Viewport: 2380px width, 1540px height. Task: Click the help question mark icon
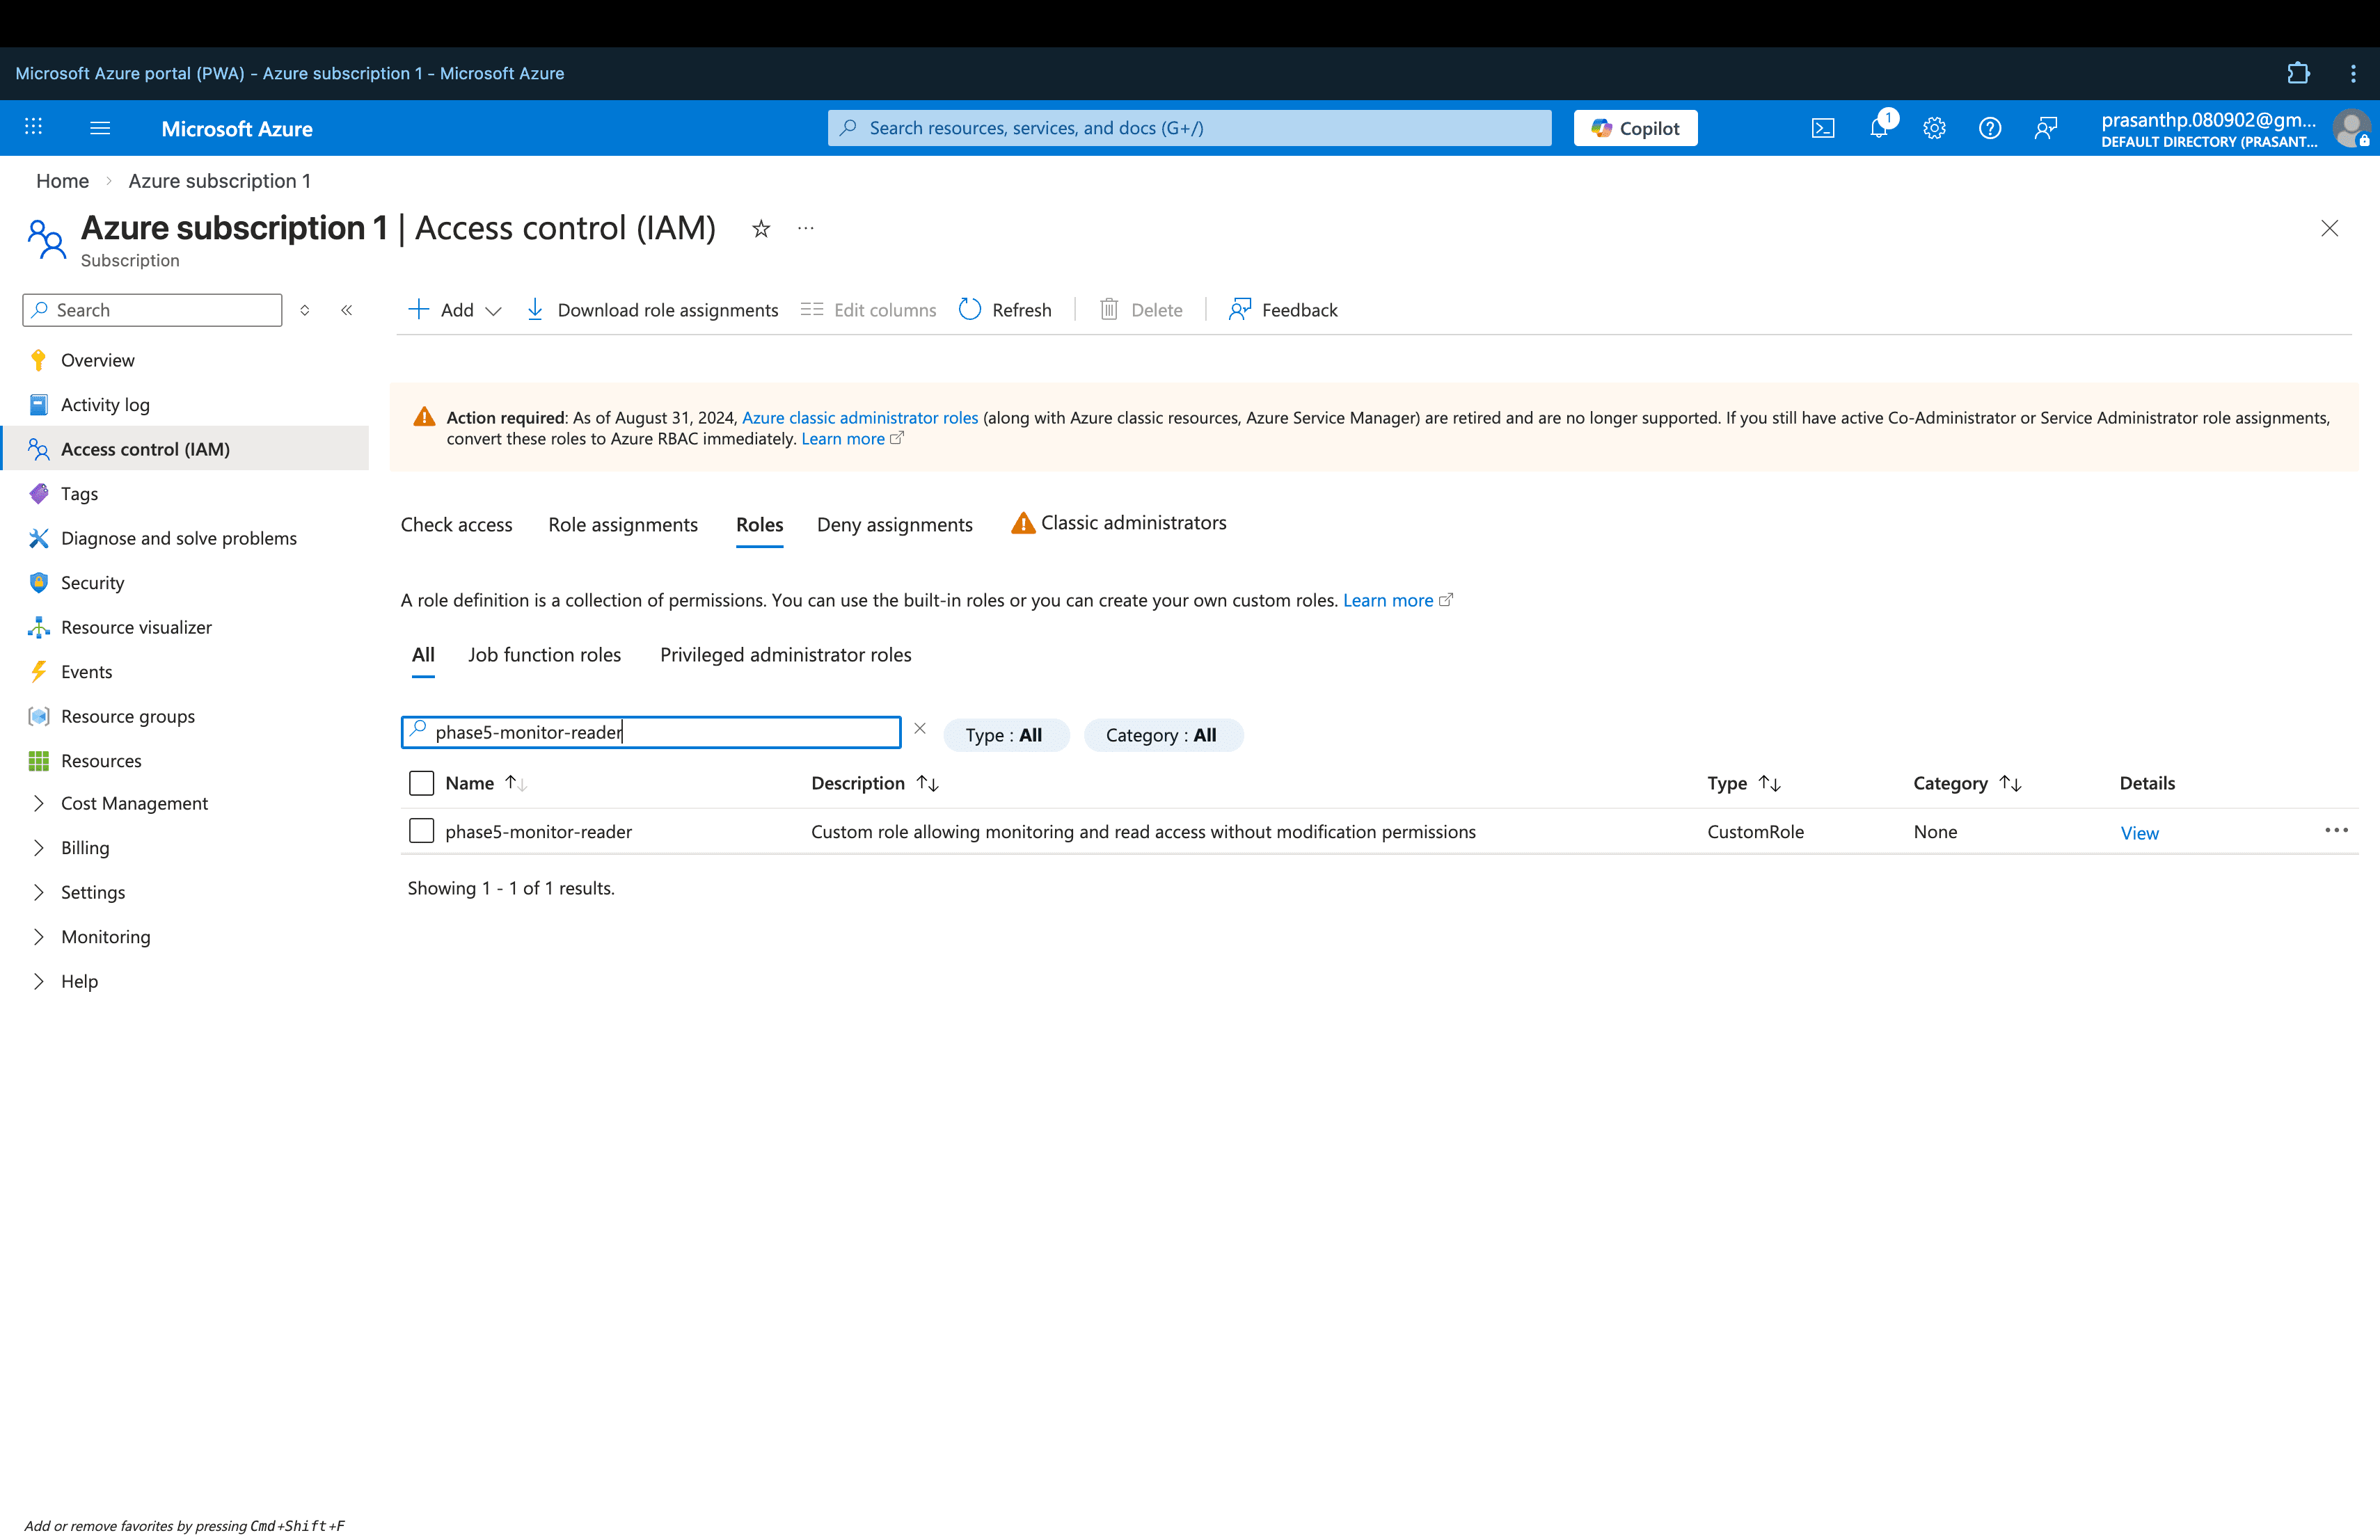tap(1989, 128)
